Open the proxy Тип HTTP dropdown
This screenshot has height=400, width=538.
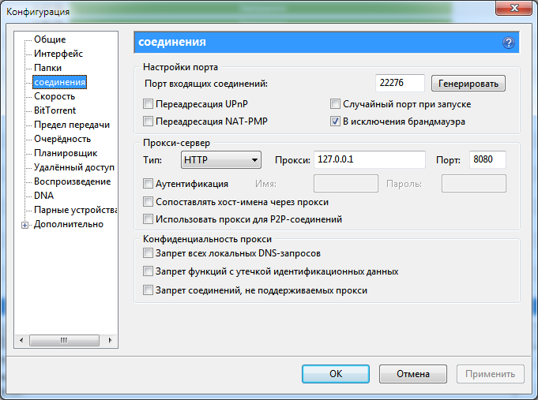coord(221,159)
